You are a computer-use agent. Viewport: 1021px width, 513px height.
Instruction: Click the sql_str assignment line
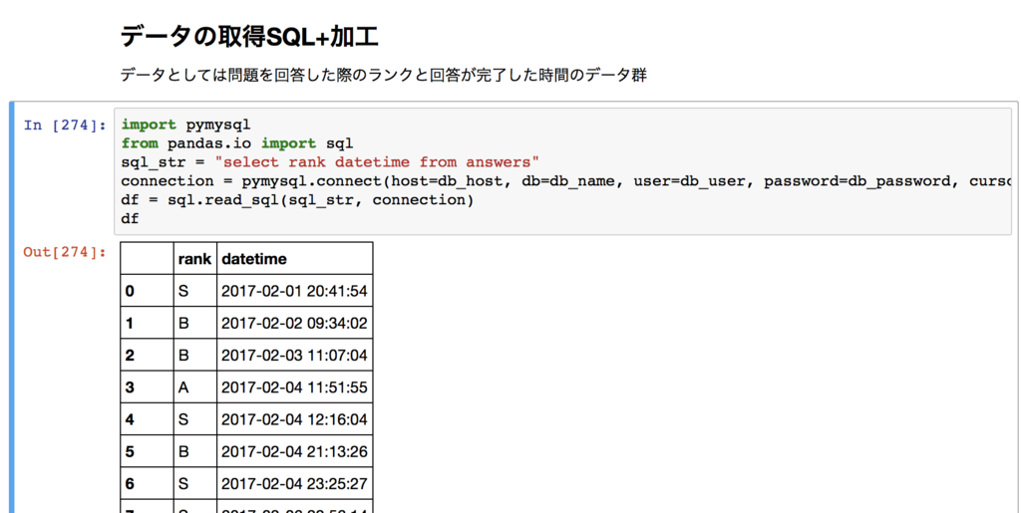330,162
